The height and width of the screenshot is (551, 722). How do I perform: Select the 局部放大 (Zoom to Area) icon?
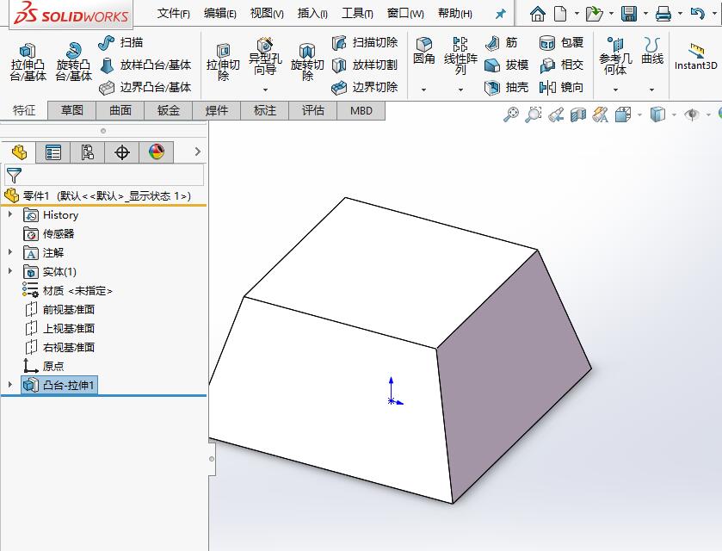coord(532,114)
